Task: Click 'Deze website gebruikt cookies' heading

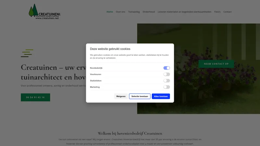Action: click(x=110, y=49)
